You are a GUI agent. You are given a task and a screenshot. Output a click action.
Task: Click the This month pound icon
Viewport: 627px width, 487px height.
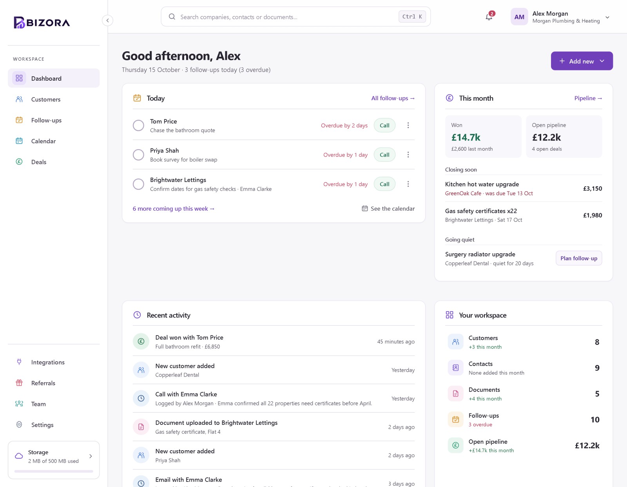coord(449,98)
